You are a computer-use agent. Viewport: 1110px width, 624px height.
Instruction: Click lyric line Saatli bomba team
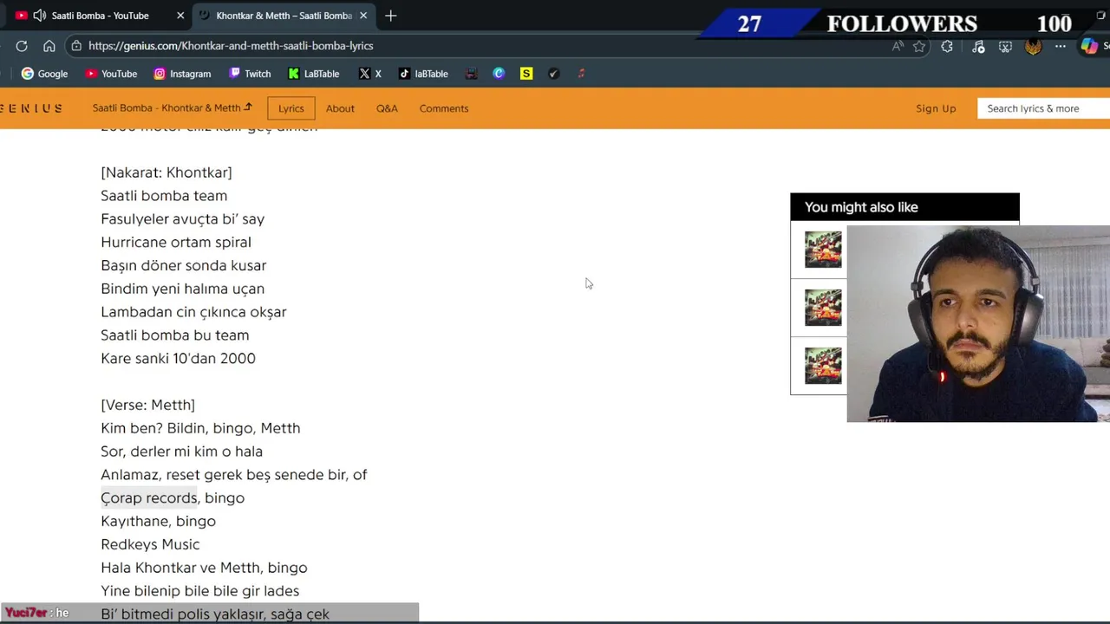[x=164, y=196]
